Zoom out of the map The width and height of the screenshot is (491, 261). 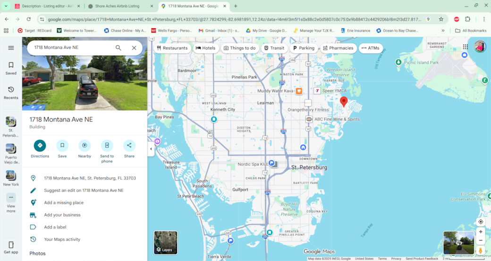(x=481, y=240)
